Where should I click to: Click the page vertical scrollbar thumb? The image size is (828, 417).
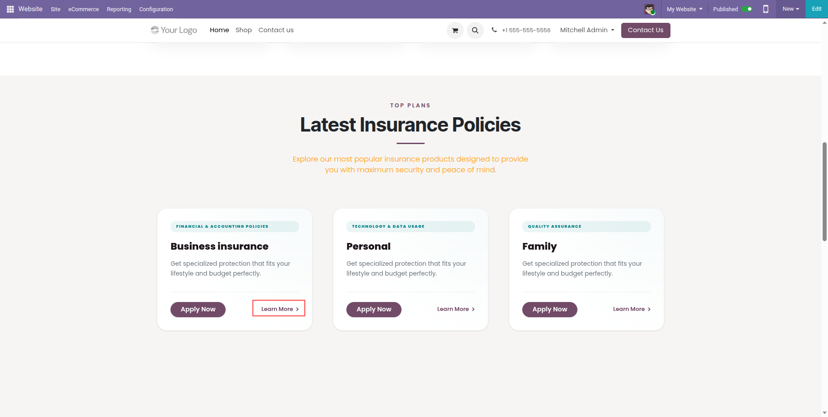pyautogui.click(x=824, y=191)
